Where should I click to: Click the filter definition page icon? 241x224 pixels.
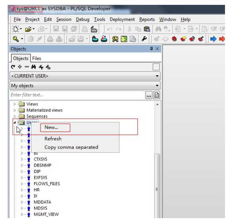tap(157, 95)
